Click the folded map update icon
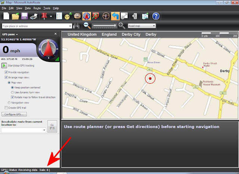This screenshot has width=239, height=174. [145, 16]
